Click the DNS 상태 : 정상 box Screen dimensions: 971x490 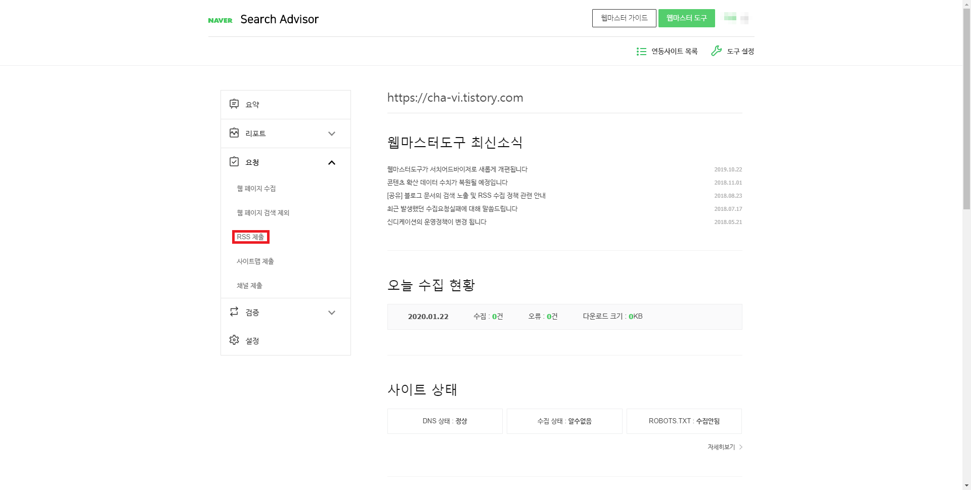point(445,421)
